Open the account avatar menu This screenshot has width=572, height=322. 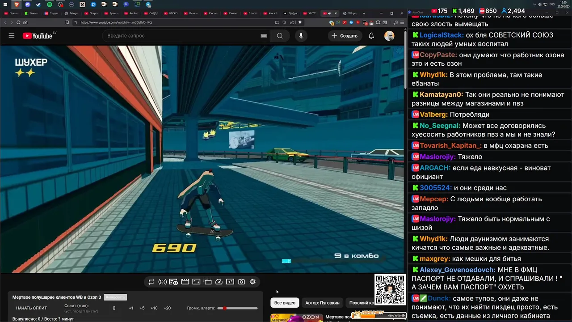click(x=389, y=36)
